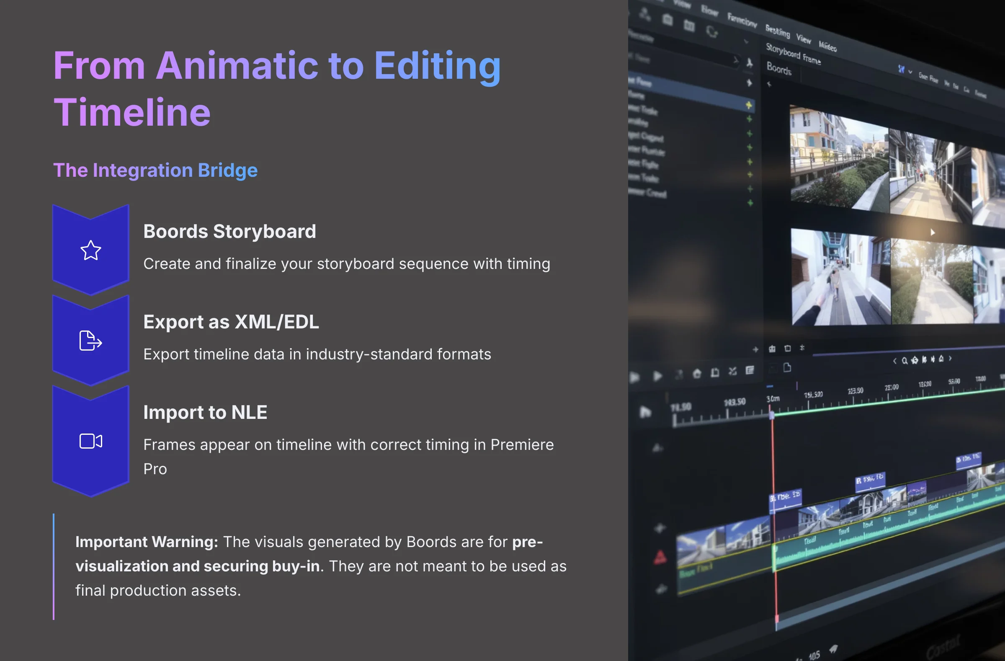Image resolution: width=1005 pixels, height=661 pixels.
Task: Click the calendar icon in the top toolbar
Action: click(689, 26)
